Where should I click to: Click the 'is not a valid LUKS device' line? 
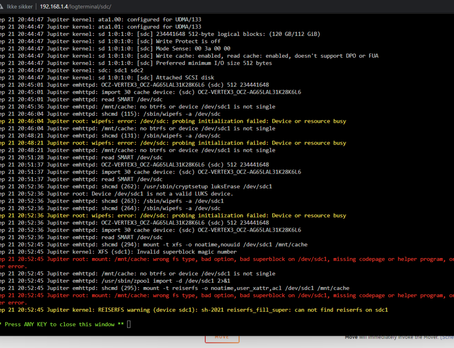[x=117, y=194]
